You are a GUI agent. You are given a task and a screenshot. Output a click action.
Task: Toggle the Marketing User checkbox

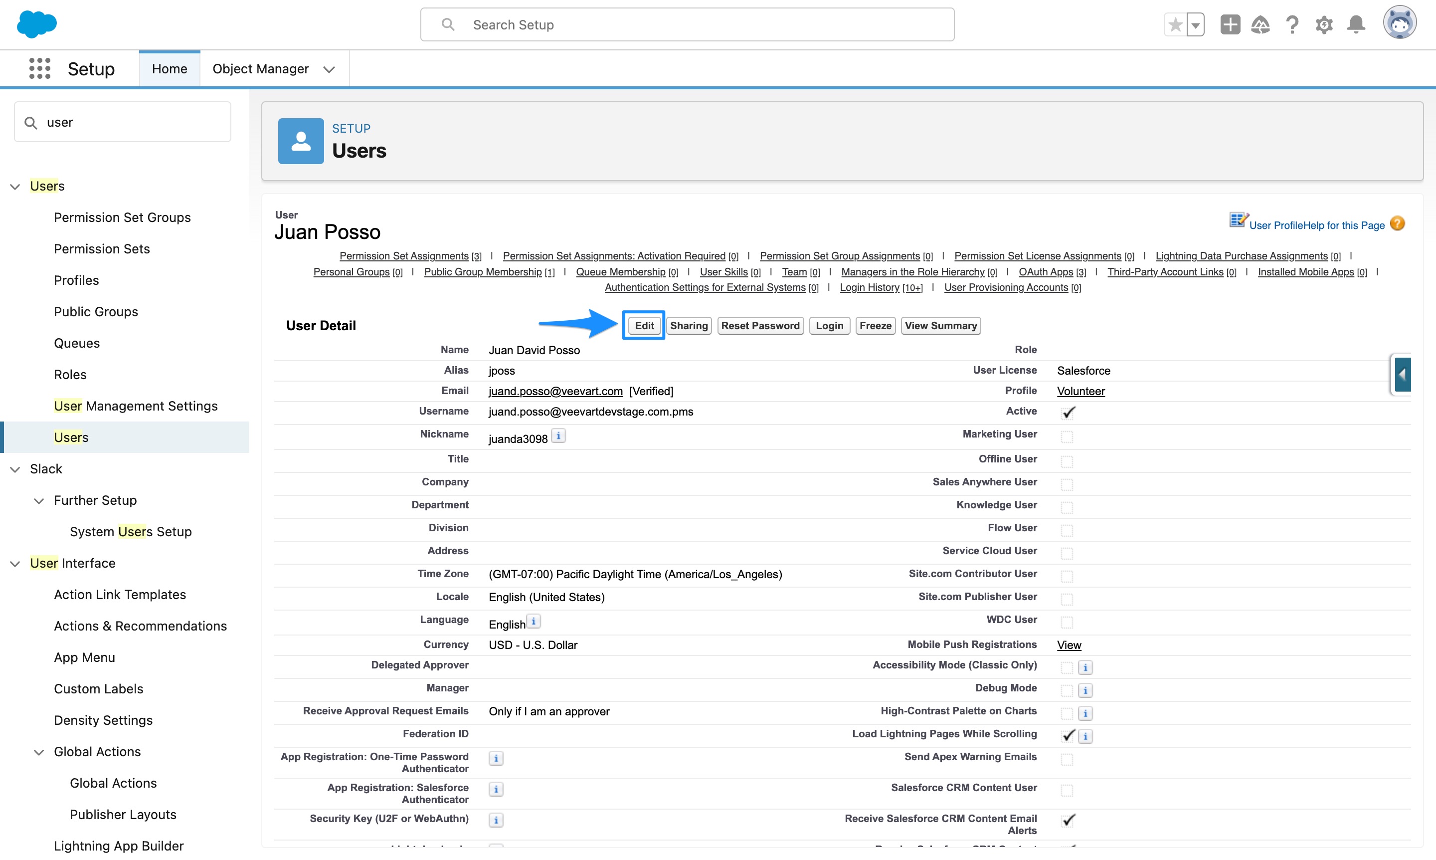coord(1068,437)
